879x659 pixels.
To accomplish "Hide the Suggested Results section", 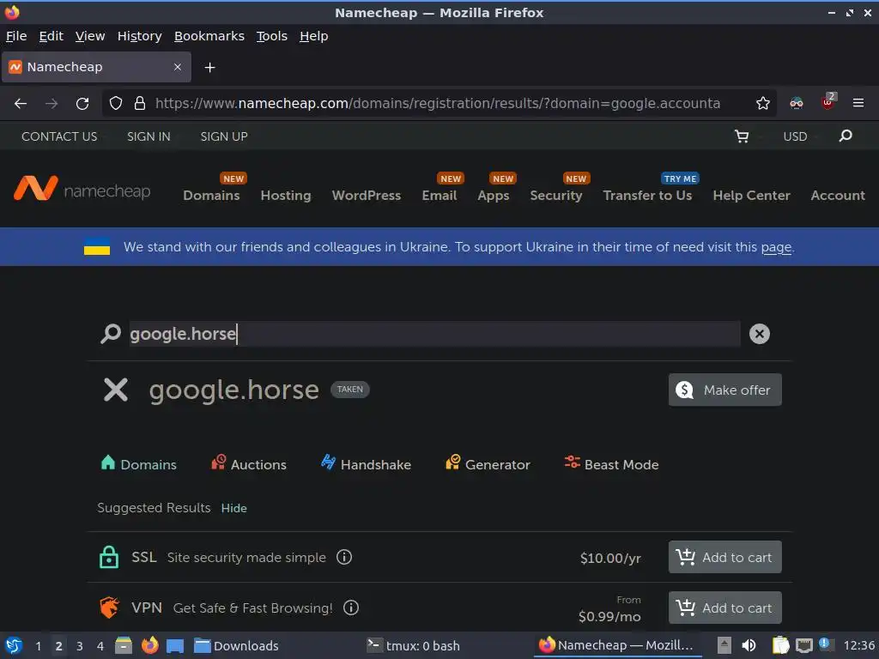I will (233, 508).
